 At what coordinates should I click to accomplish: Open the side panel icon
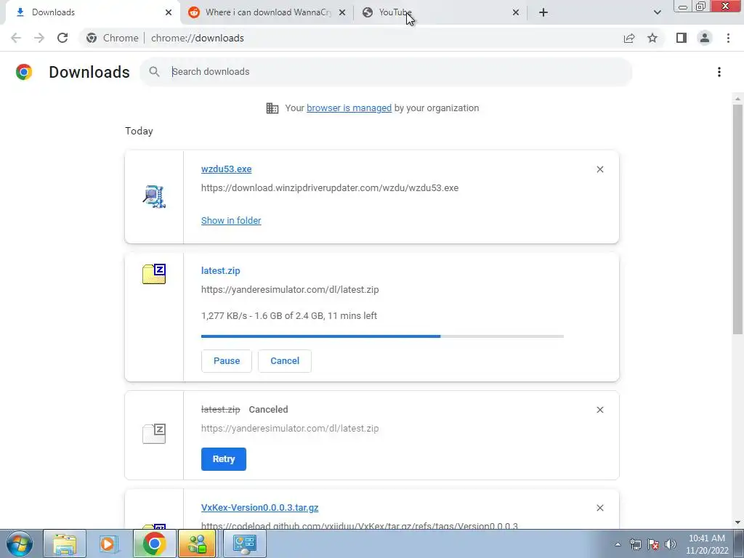click(682, 38)
